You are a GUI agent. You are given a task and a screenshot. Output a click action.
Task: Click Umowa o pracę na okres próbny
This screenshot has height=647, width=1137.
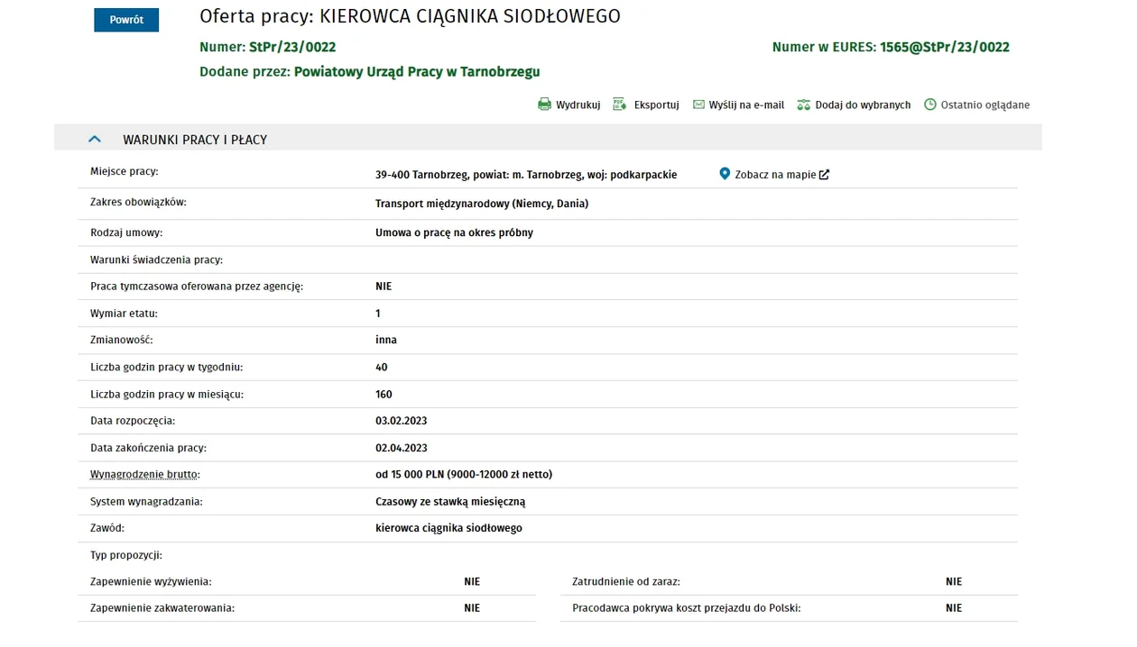pos(454,232)
